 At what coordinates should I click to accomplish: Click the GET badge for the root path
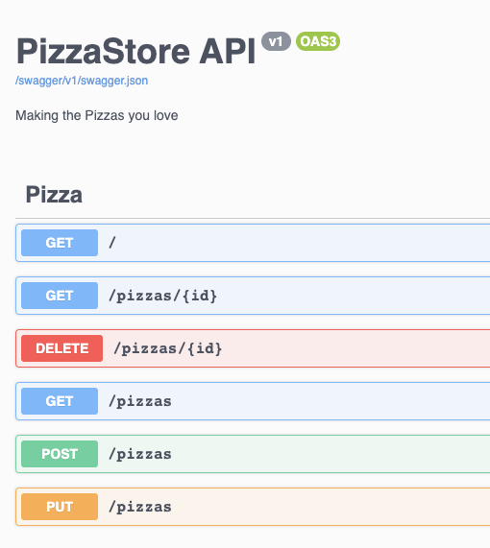tap(60, 243)
